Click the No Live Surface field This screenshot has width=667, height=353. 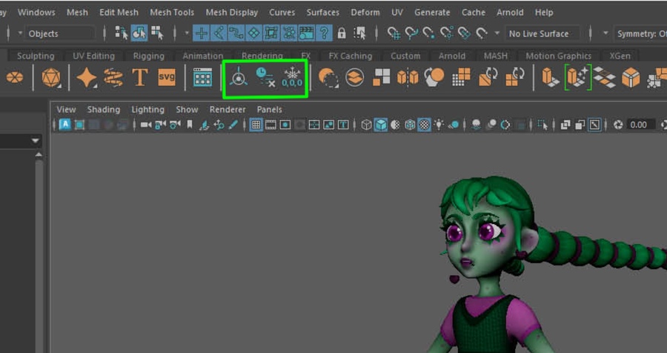[x=537, y=33]
